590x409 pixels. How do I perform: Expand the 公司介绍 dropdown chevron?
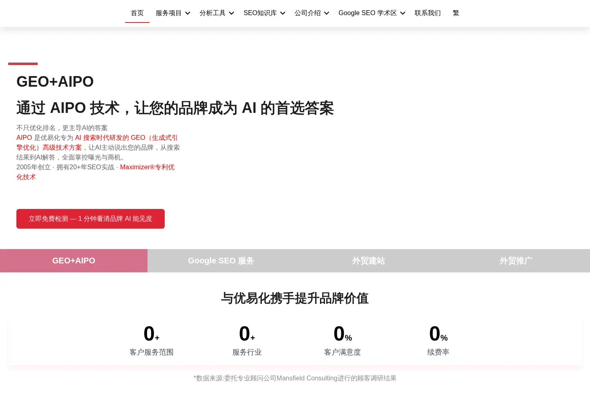[327, 13]
